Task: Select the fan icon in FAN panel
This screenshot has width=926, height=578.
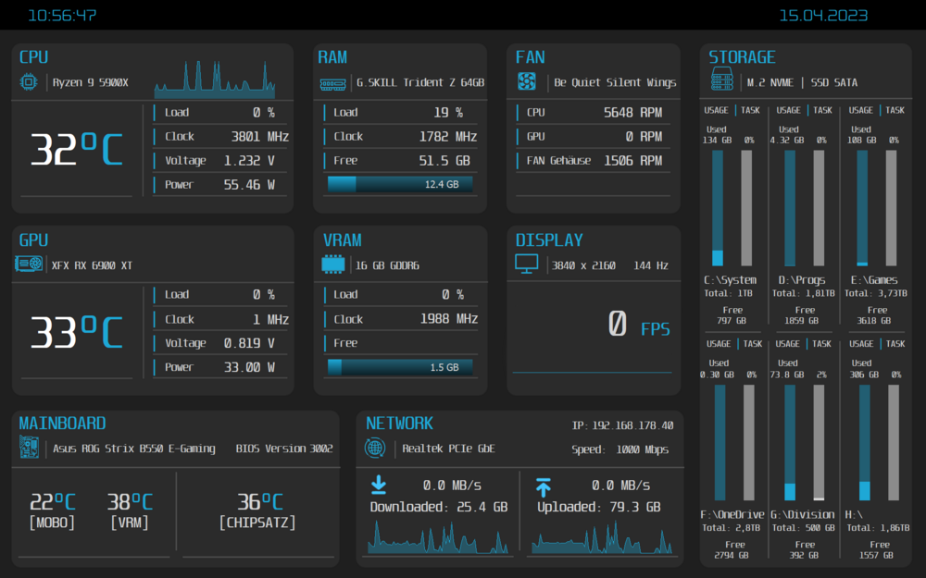Action: 528,82
